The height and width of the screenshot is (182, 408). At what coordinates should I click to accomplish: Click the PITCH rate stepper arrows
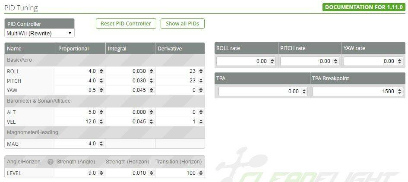tap(336, 61)
